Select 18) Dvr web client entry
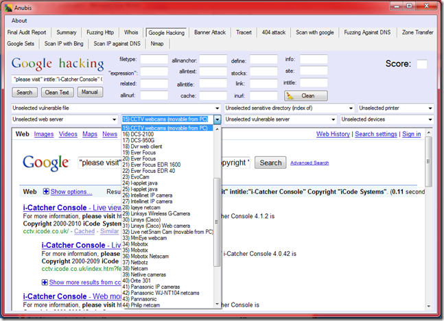The image size is (444, 321). coord(167,146)
